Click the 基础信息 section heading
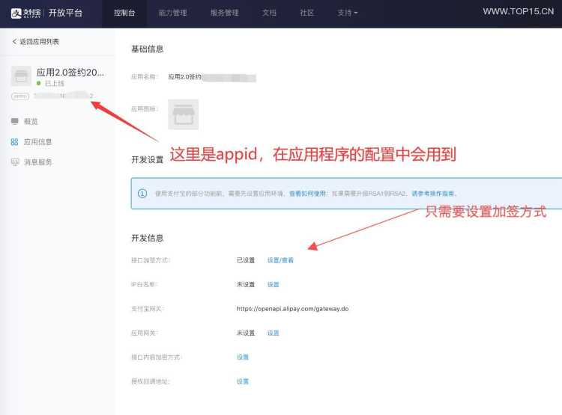The width and height of the screenshot is (562, 415). coord(148,49)
